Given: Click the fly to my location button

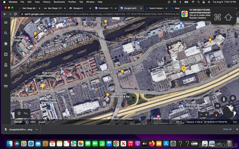Looking at the screenshot, I should pos(233,98).
